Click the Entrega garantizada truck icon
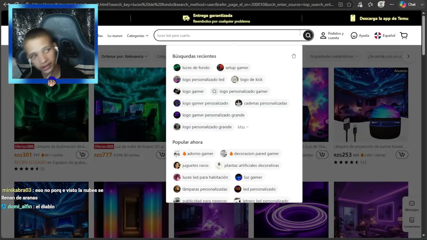Screen dimensions: 427x240 click(186, 18)
